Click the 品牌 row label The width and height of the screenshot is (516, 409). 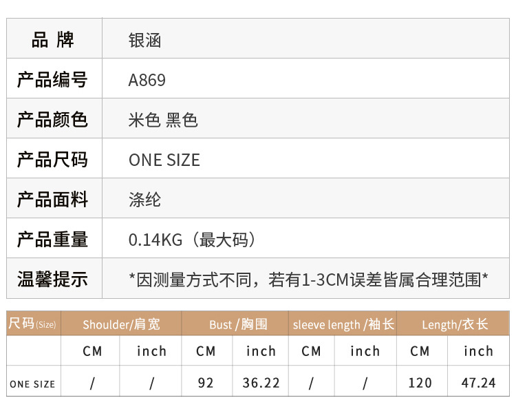coord(53,41)
